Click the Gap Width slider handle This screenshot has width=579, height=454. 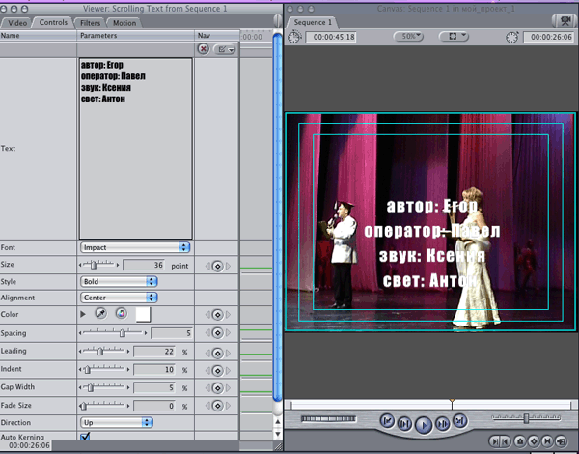click(x=90, y=387)
